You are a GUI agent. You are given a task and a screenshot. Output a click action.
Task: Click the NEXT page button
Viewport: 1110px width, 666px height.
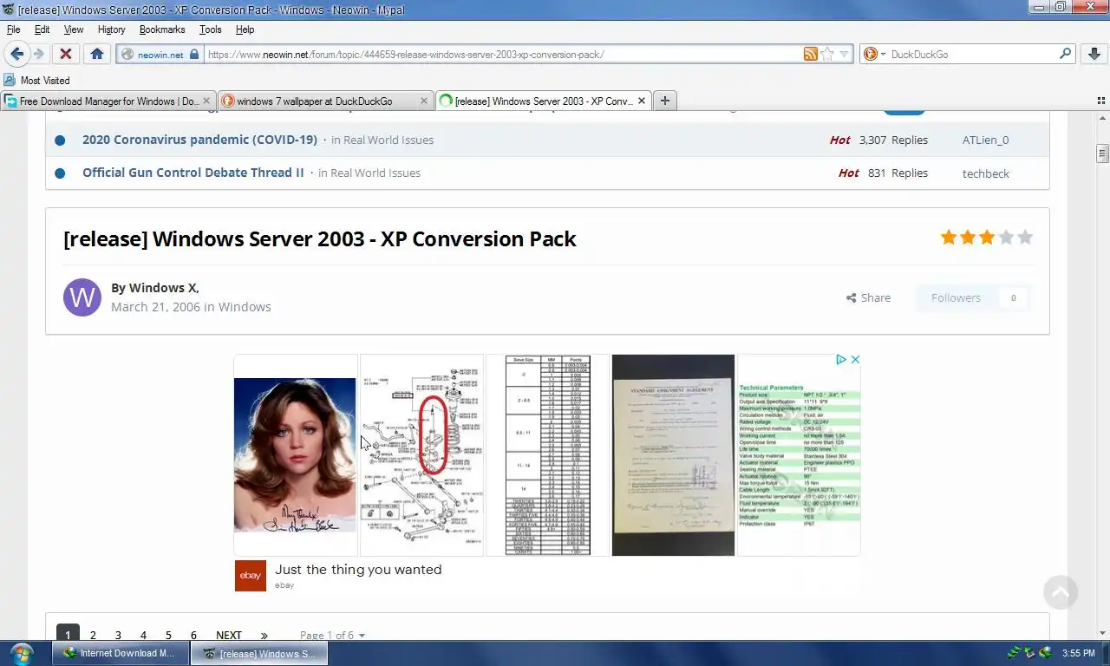(x=229, y=636)
